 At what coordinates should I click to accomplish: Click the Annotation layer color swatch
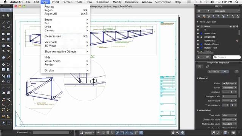pyautogui.click(x=201, y=34)
